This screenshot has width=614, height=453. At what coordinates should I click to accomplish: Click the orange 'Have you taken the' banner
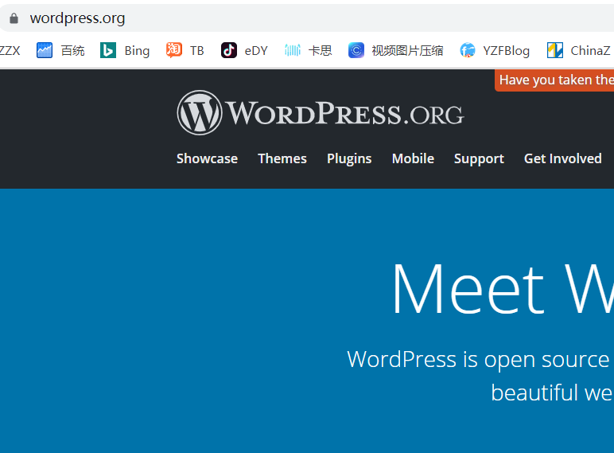(555, 80)
